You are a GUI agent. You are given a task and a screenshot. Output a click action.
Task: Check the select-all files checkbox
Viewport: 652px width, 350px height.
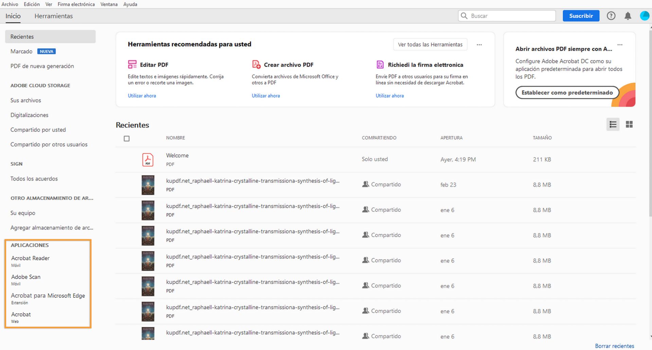click(x=127, y=139)
